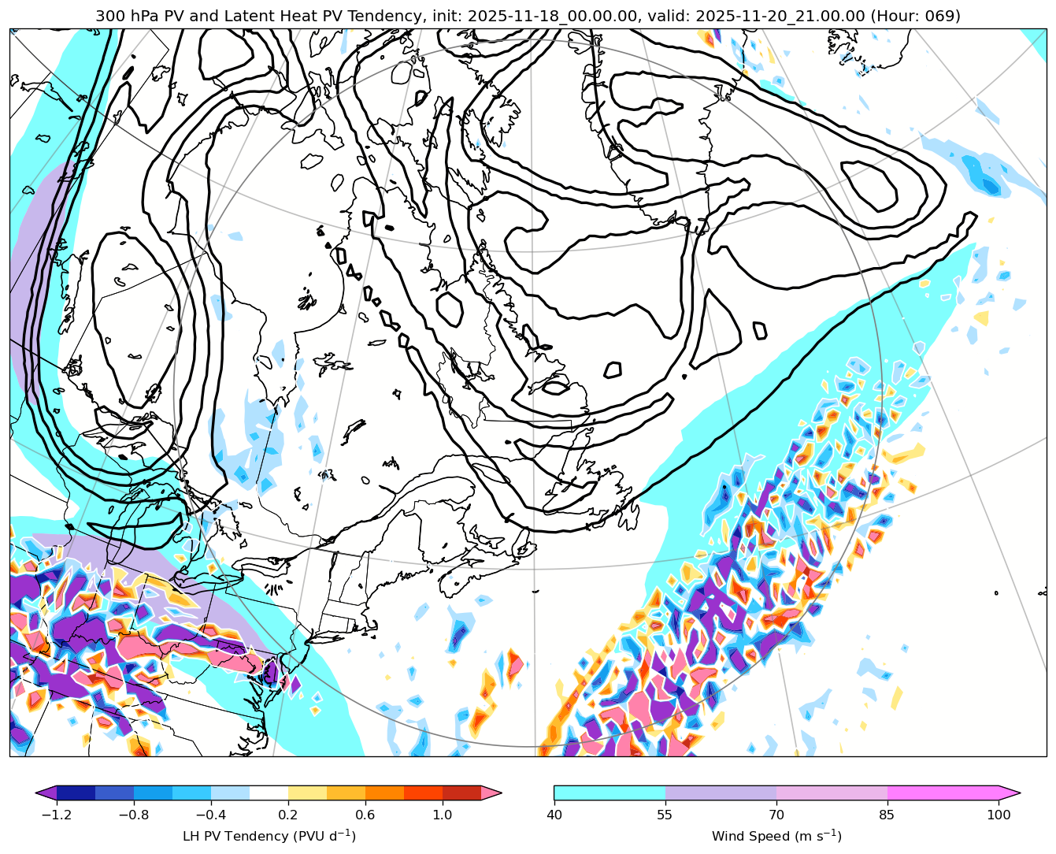Click the pale yellow swatch right of 0.2
Image resolution: width=1056 pixels, height=854 pixels.
tap(307, 793)
